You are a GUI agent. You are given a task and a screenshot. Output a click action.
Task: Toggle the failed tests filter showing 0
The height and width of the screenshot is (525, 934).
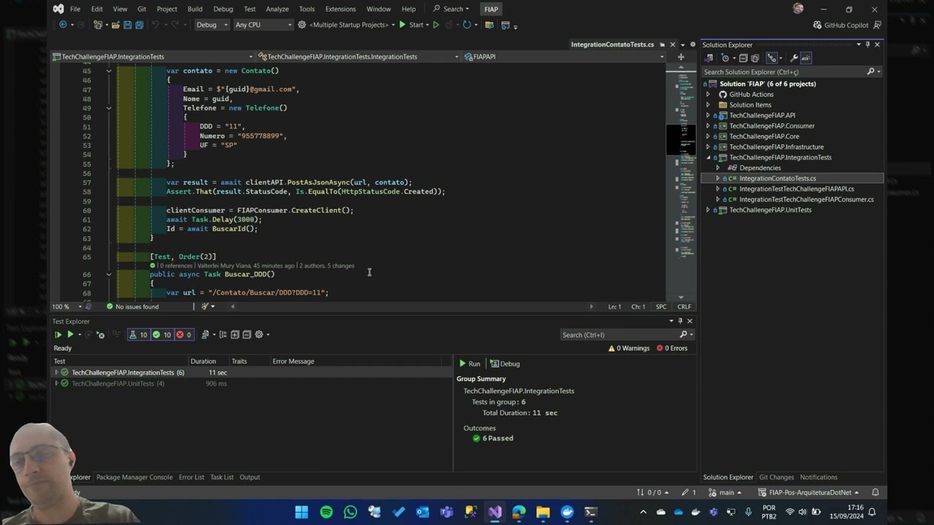click(185, 335)
